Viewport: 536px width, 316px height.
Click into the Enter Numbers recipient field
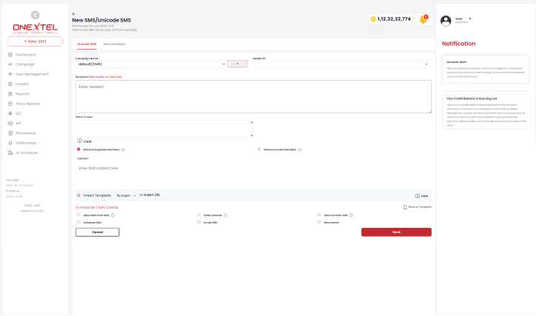point(253,96)
